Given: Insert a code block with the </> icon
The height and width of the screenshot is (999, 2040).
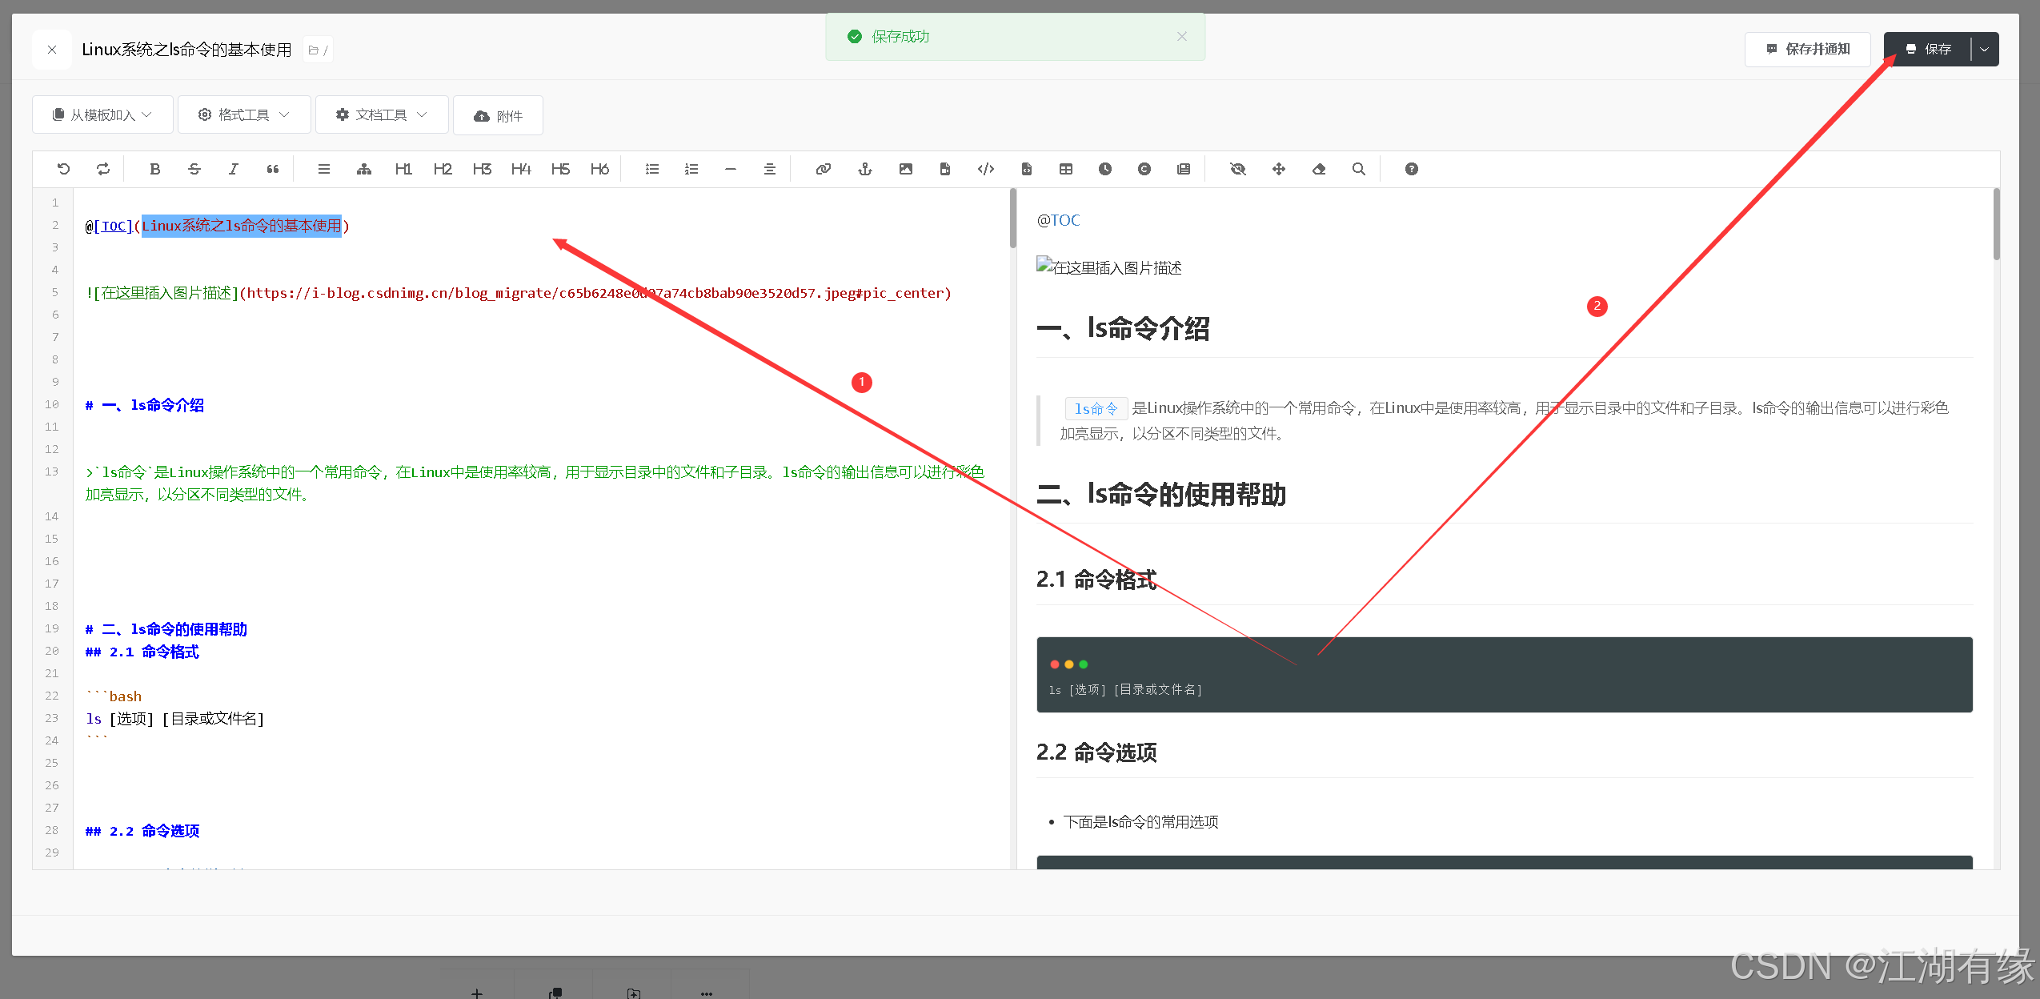Looking at the screenshot, I should [x=985, y=169].
